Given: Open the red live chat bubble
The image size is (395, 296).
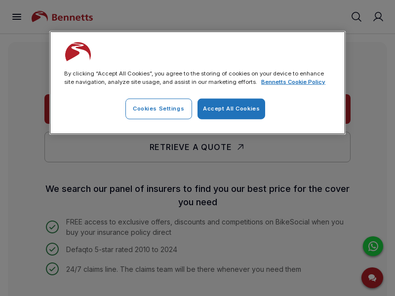Looking at the screenshot, I should (x=372, y=278).
